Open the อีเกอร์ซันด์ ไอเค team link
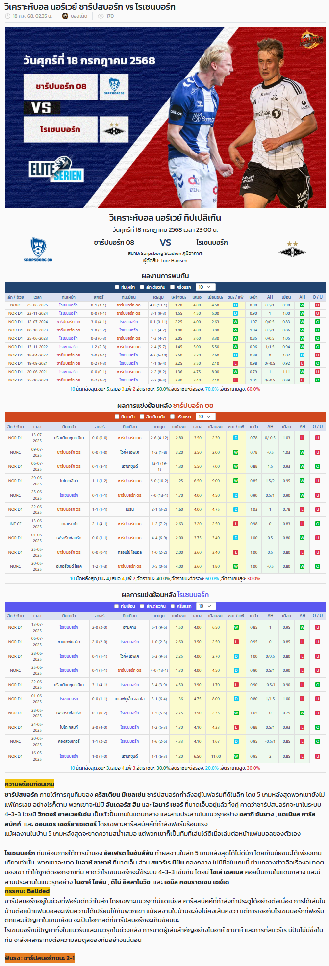Screen dimensions: 329x966 click(69, 566)
